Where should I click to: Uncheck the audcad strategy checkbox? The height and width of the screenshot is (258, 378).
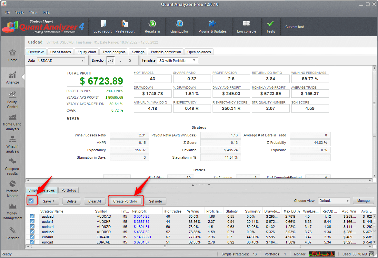pyautogui.click(x=32, y=216)
